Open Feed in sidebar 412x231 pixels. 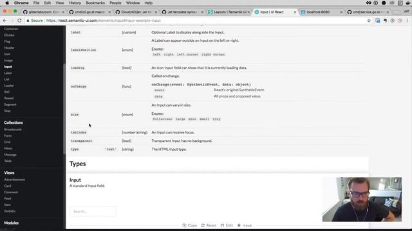[x=8, y=198]
